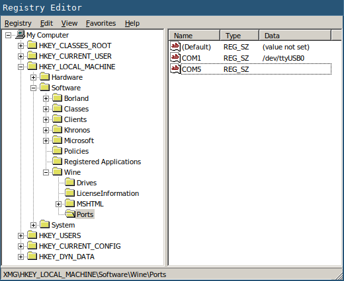Click the LicenseInformation folder icon

click(70, 193)
